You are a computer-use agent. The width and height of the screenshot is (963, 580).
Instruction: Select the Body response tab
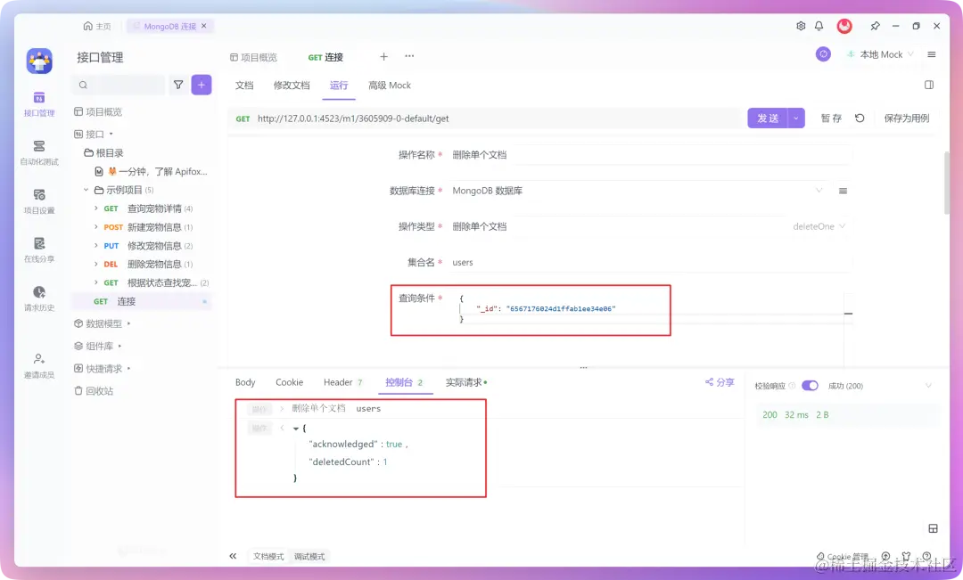245,382
